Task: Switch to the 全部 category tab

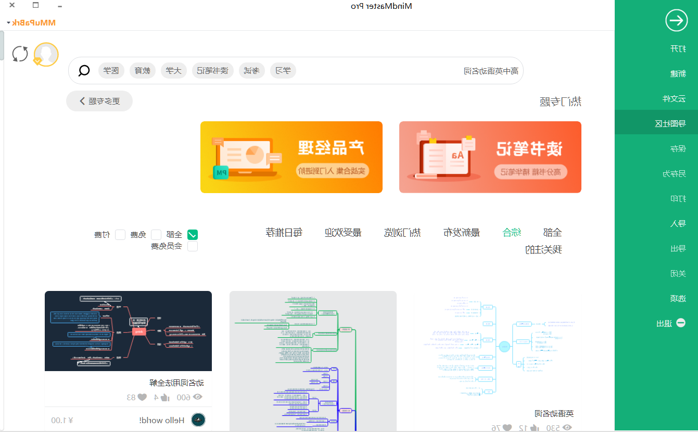Action: [552, 233]
